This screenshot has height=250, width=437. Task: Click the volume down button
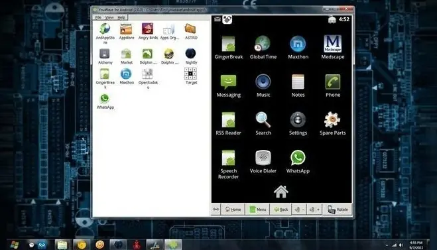pos(299,210)
